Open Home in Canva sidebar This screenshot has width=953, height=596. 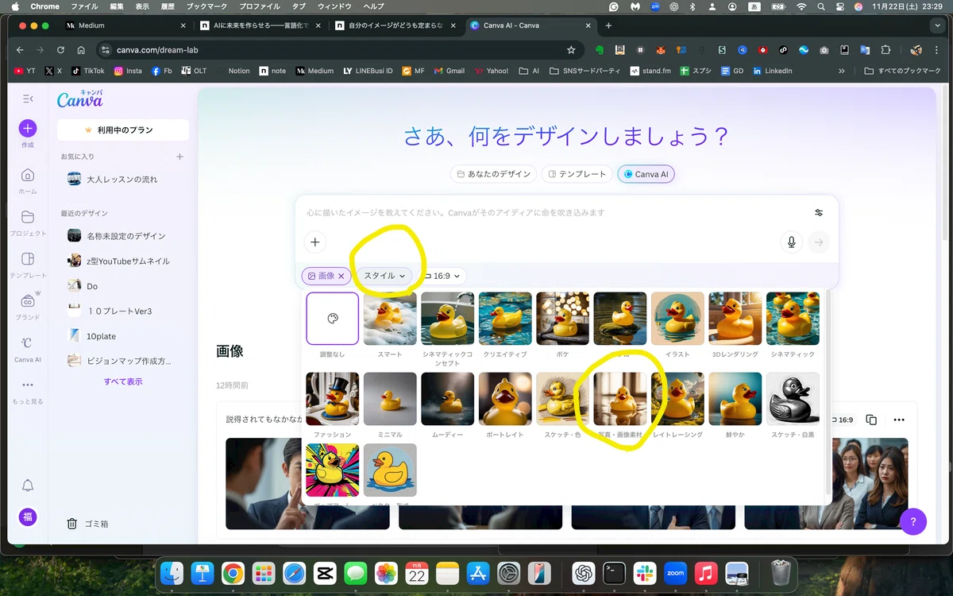pyautogui.click(x=28, y=176)
